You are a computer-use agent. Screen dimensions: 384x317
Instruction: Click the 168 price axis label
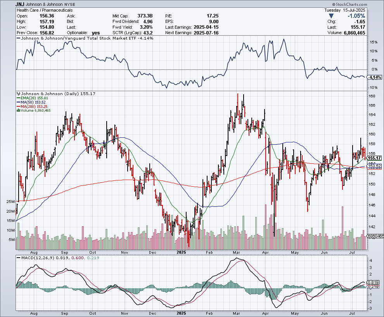point(372,96)
